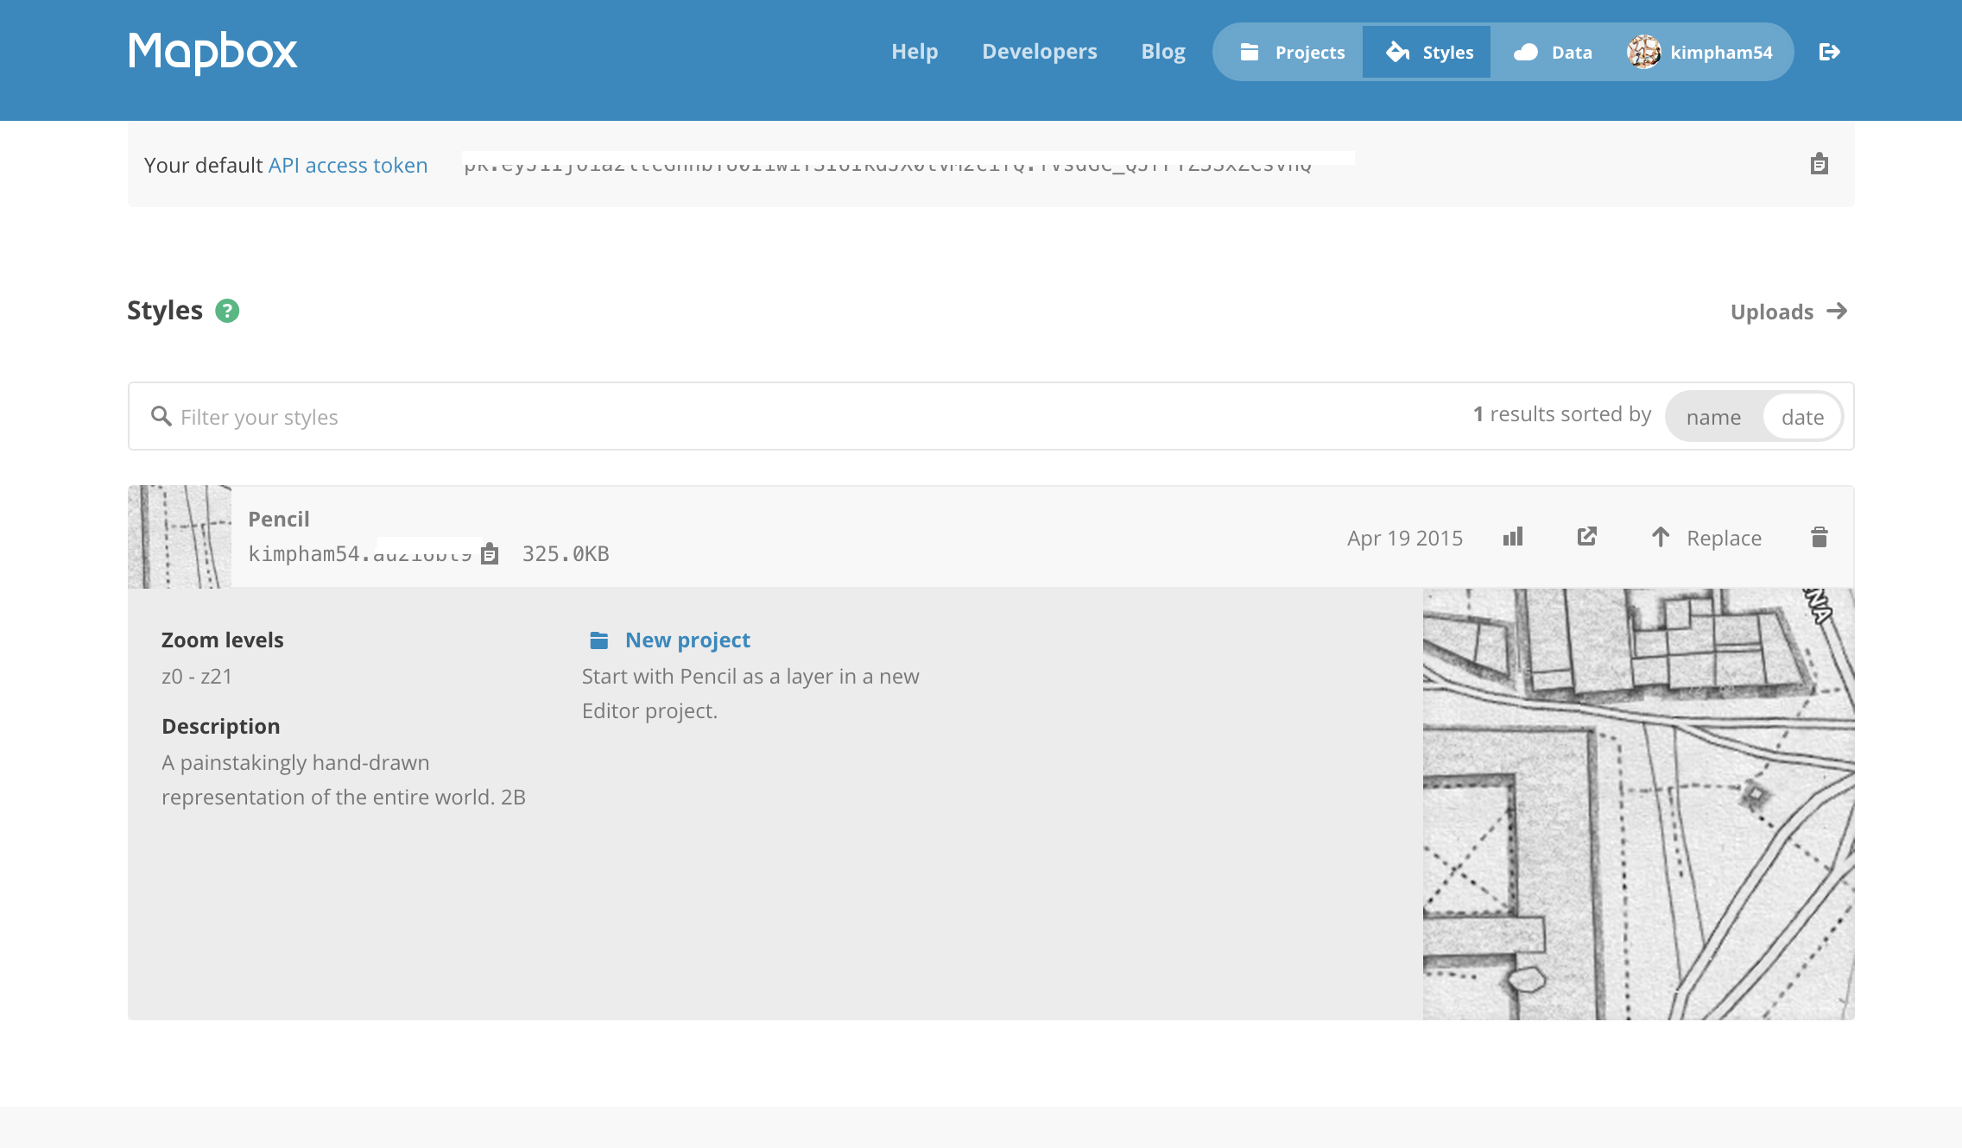View statistics for the Pencil style
This screenshot has height=1148, width=1962.
point(1512,537)
